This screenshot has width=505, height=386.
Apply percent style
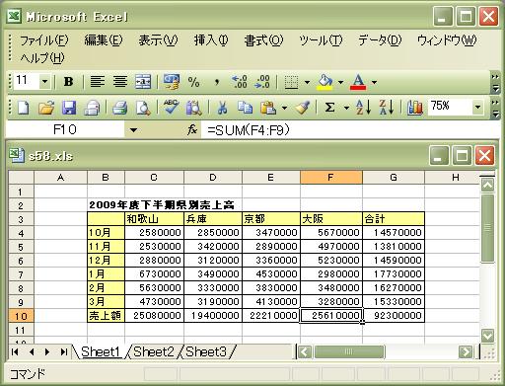(x=193, y=82)
